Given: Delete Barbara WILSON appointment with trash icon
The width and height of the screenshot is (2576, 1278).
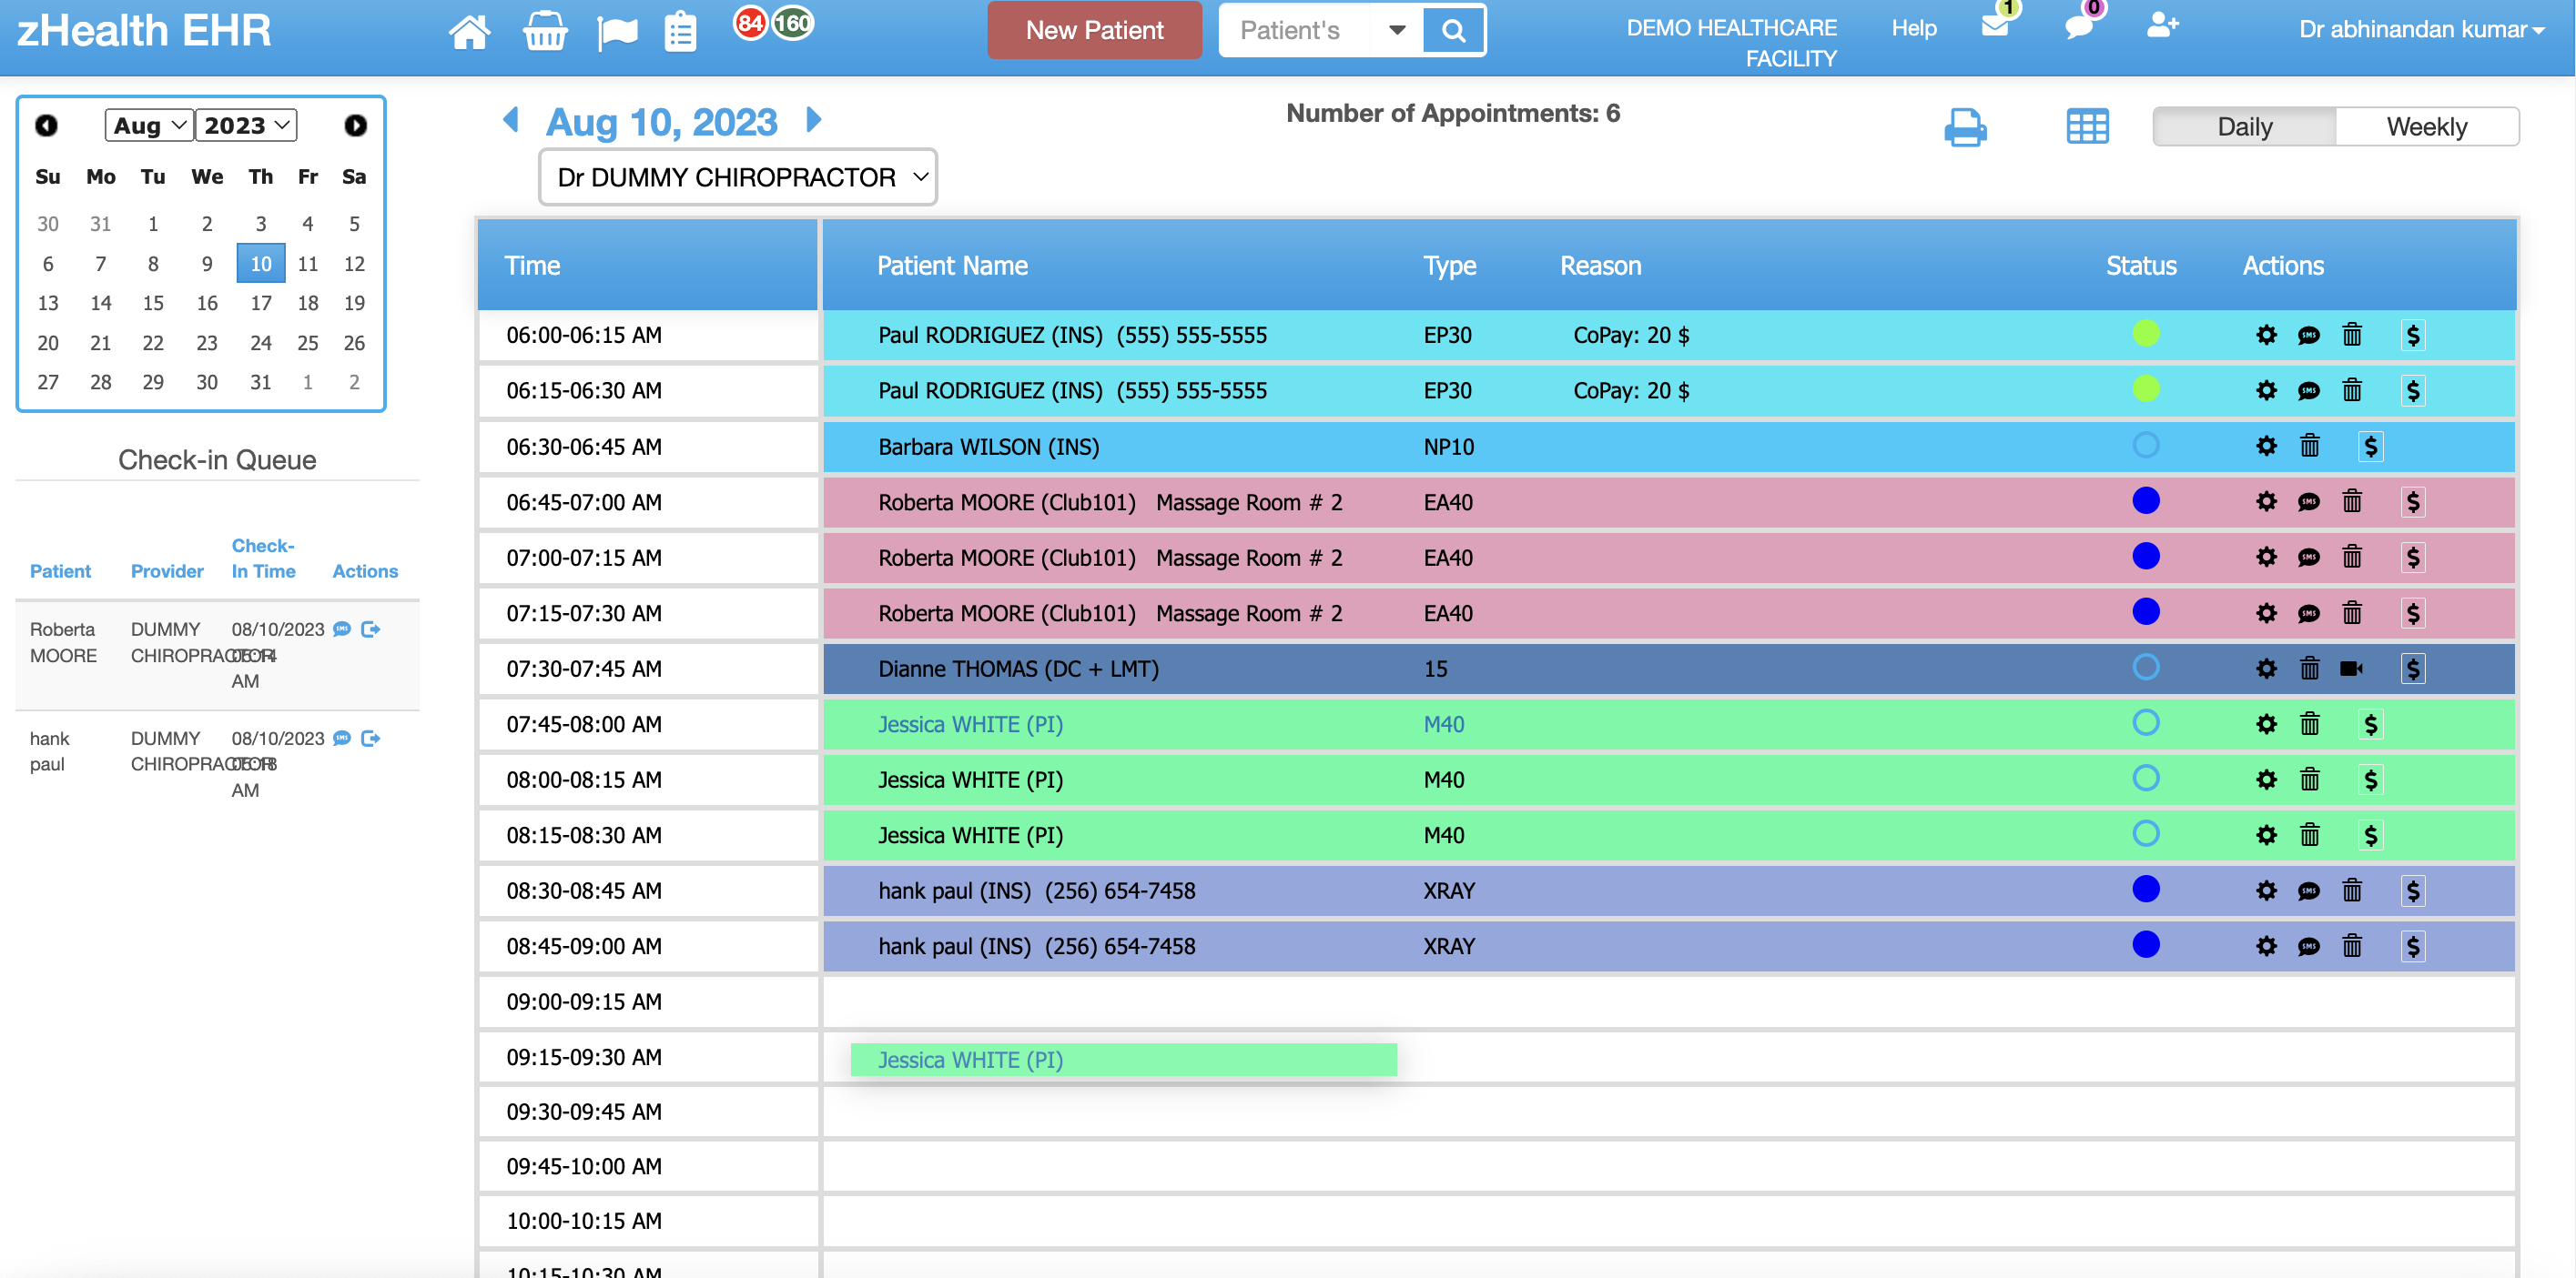Looking at the screenshot, I should [x=2309, y=446].
